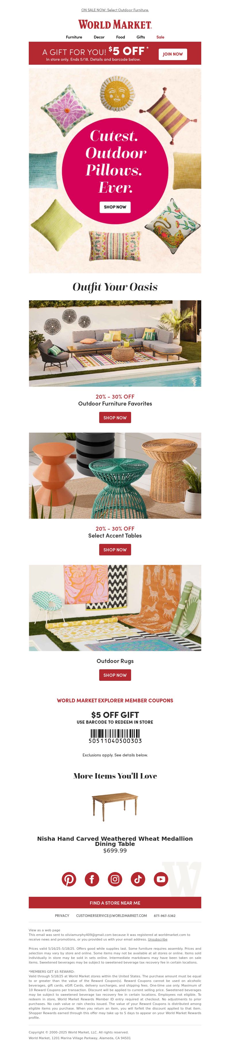Click Shop Now in pillows banner
The image size is (230, 1057).
click(115, 207)
